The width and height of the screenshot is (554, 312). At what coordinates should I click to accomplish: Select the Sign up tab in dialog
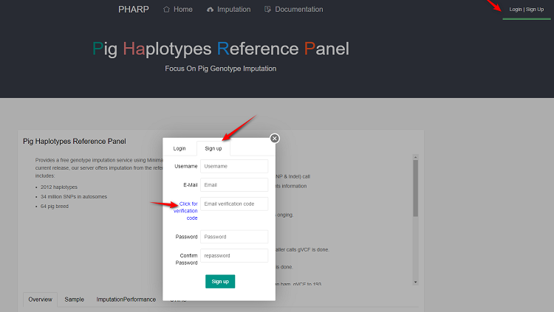click(213, 148)
